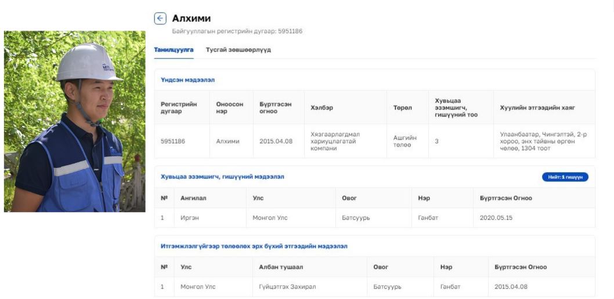
Task: Click the Ашгийн төлөө type cell
Action: coord(404,141)
